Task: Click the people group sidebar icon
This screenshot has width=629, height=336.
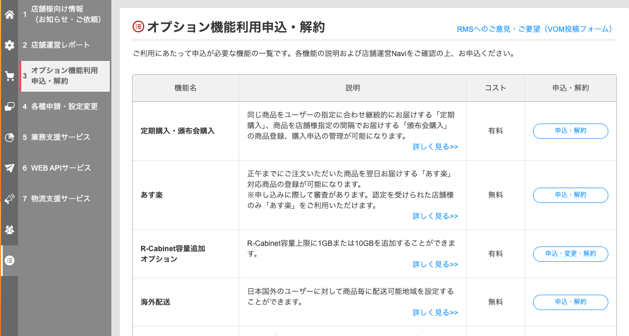Action: (9, 230)
